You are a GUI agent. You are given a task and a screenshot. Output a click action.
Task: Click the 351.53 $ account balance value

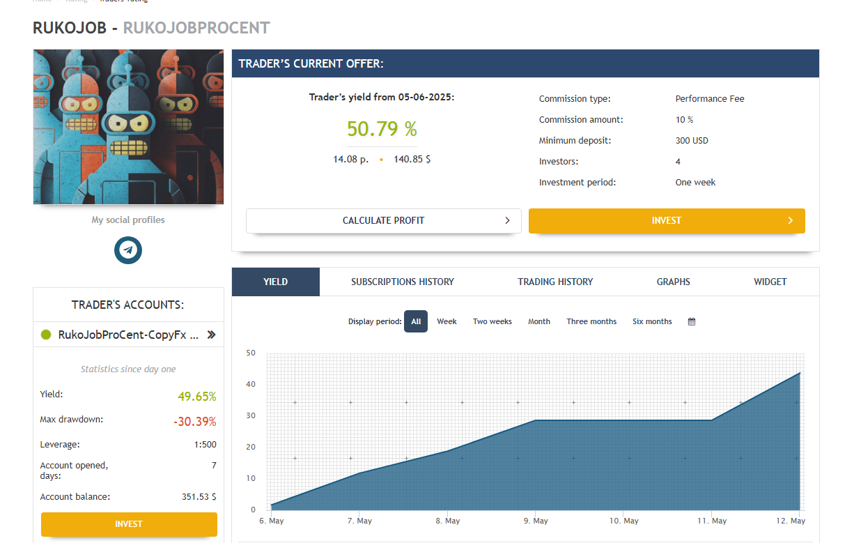coord(199,497)
